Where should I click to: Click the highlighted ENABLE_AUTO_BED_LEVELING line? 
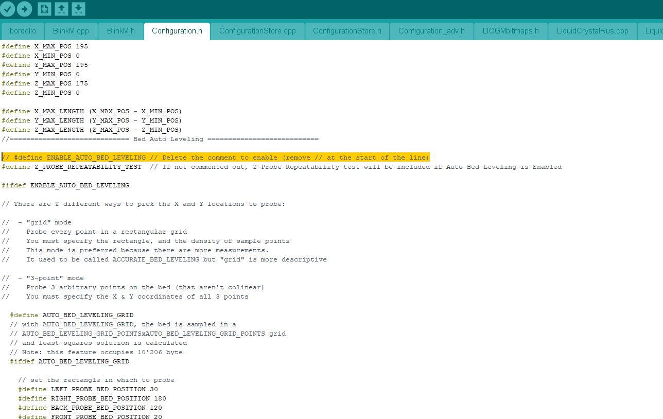[x=215, y=158]
